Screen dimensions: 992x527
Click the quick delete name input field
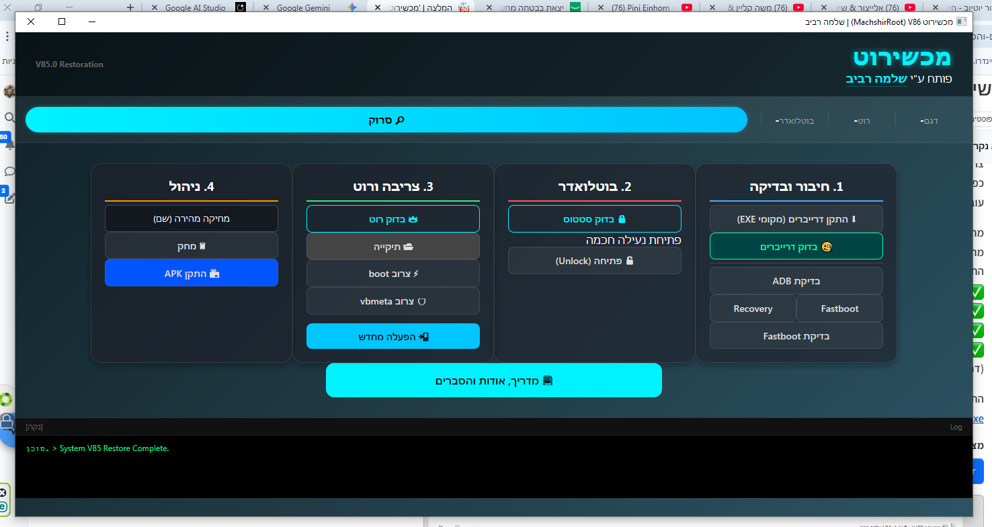(191, 218)
